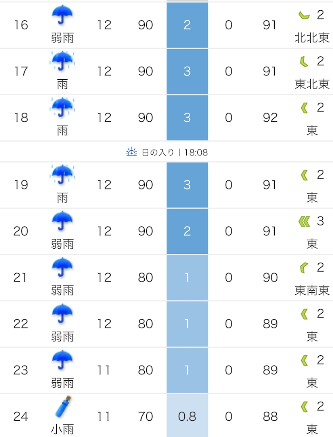The image size is (333, 437).
Task: Click the wind arrow for 東北東 at hour 17
Action: coord(304,61)
